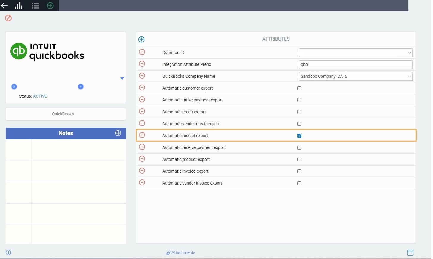
Task: Uncheck Automatic receipt export
Action: click(x=299, y=136)
